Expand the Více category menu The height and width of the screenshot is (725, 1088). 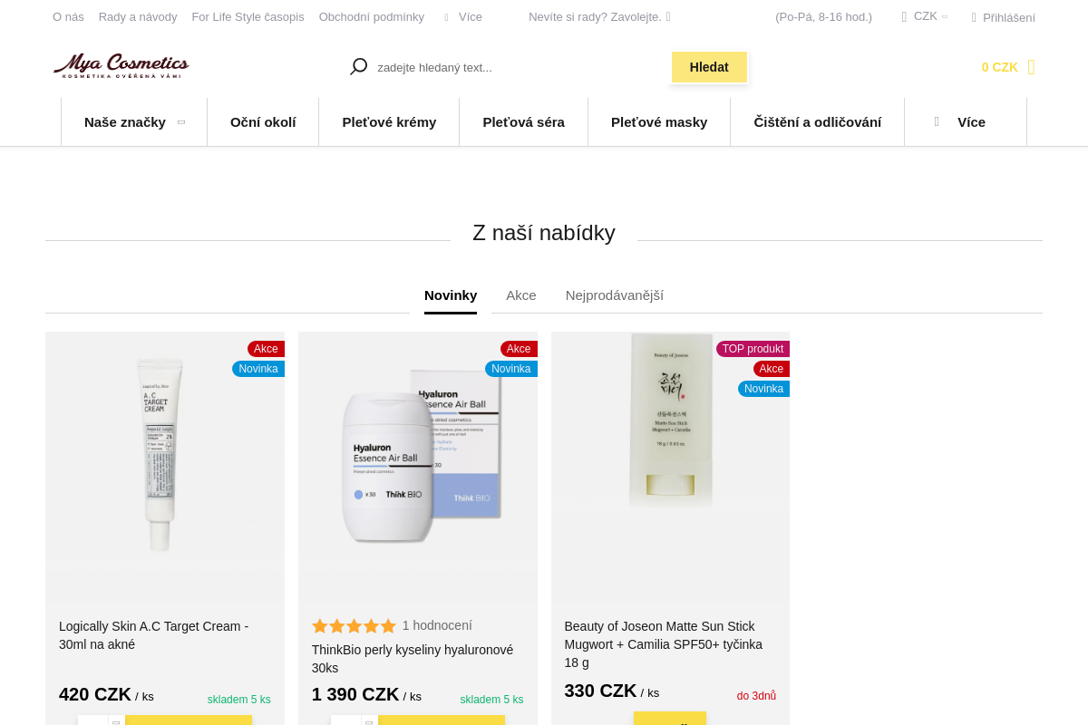point(966,121)
